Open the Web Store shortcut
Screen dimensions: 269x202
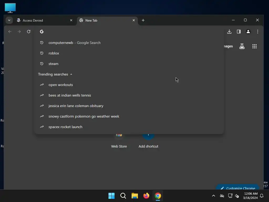tap(119, 141)
